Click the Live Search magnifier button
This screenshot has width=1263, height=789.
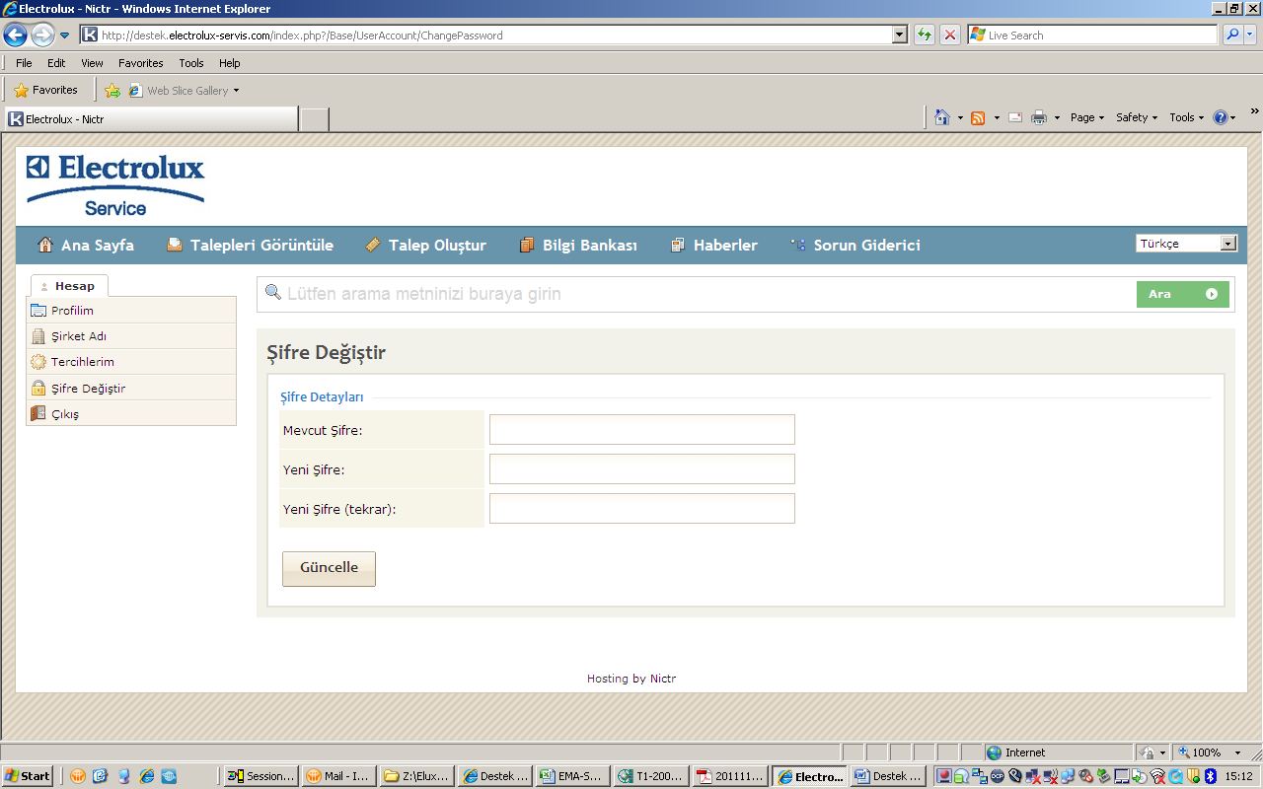(1232, 36)
